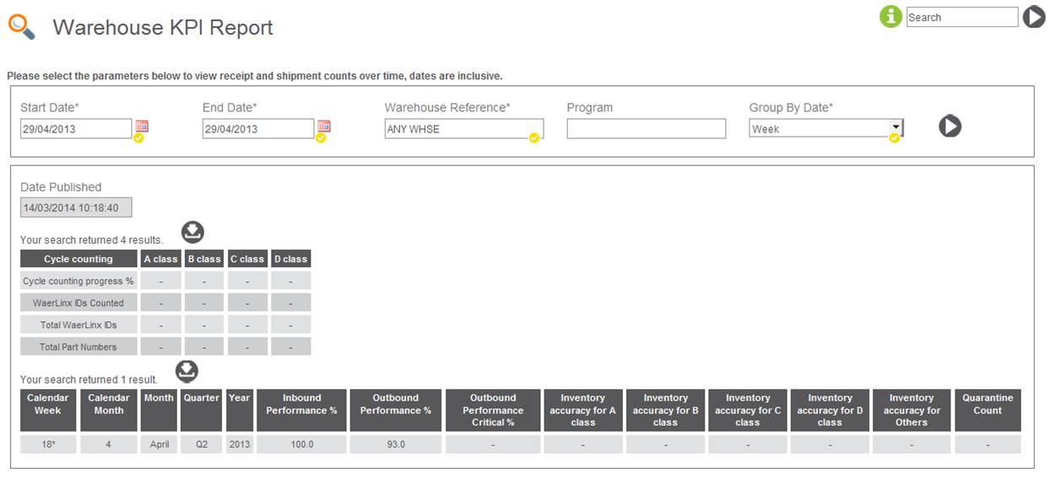Focus the top Search field
This screenshot has height=478, width=1055.
[x=962, y=17]
